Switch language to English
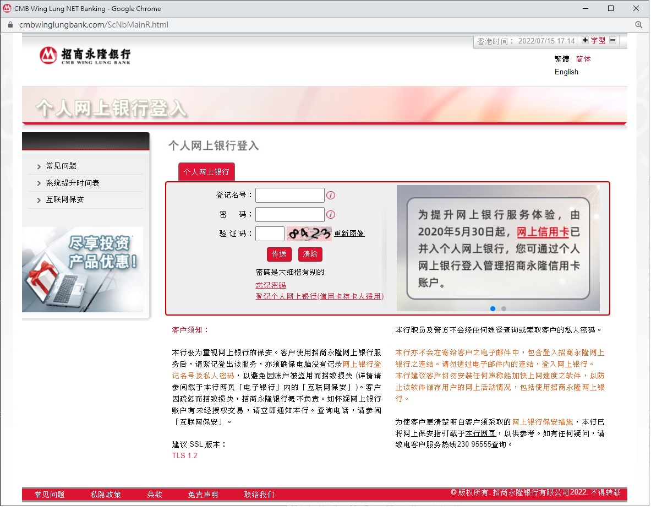The height and width of the screenshot is (510, 651). point(566,72)
